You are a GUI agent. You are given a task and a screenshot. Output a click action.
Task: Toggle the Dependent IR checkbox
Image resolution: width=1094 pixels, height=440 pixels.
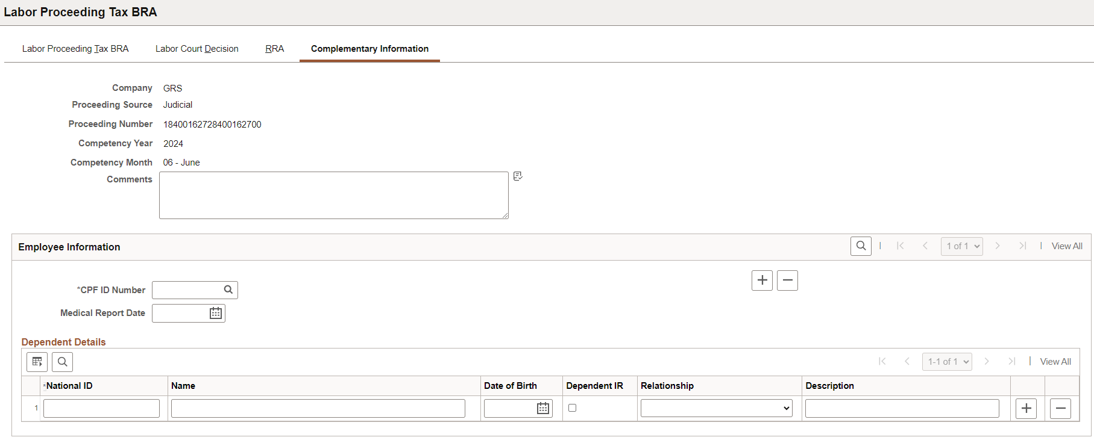[x=572, y=407]
